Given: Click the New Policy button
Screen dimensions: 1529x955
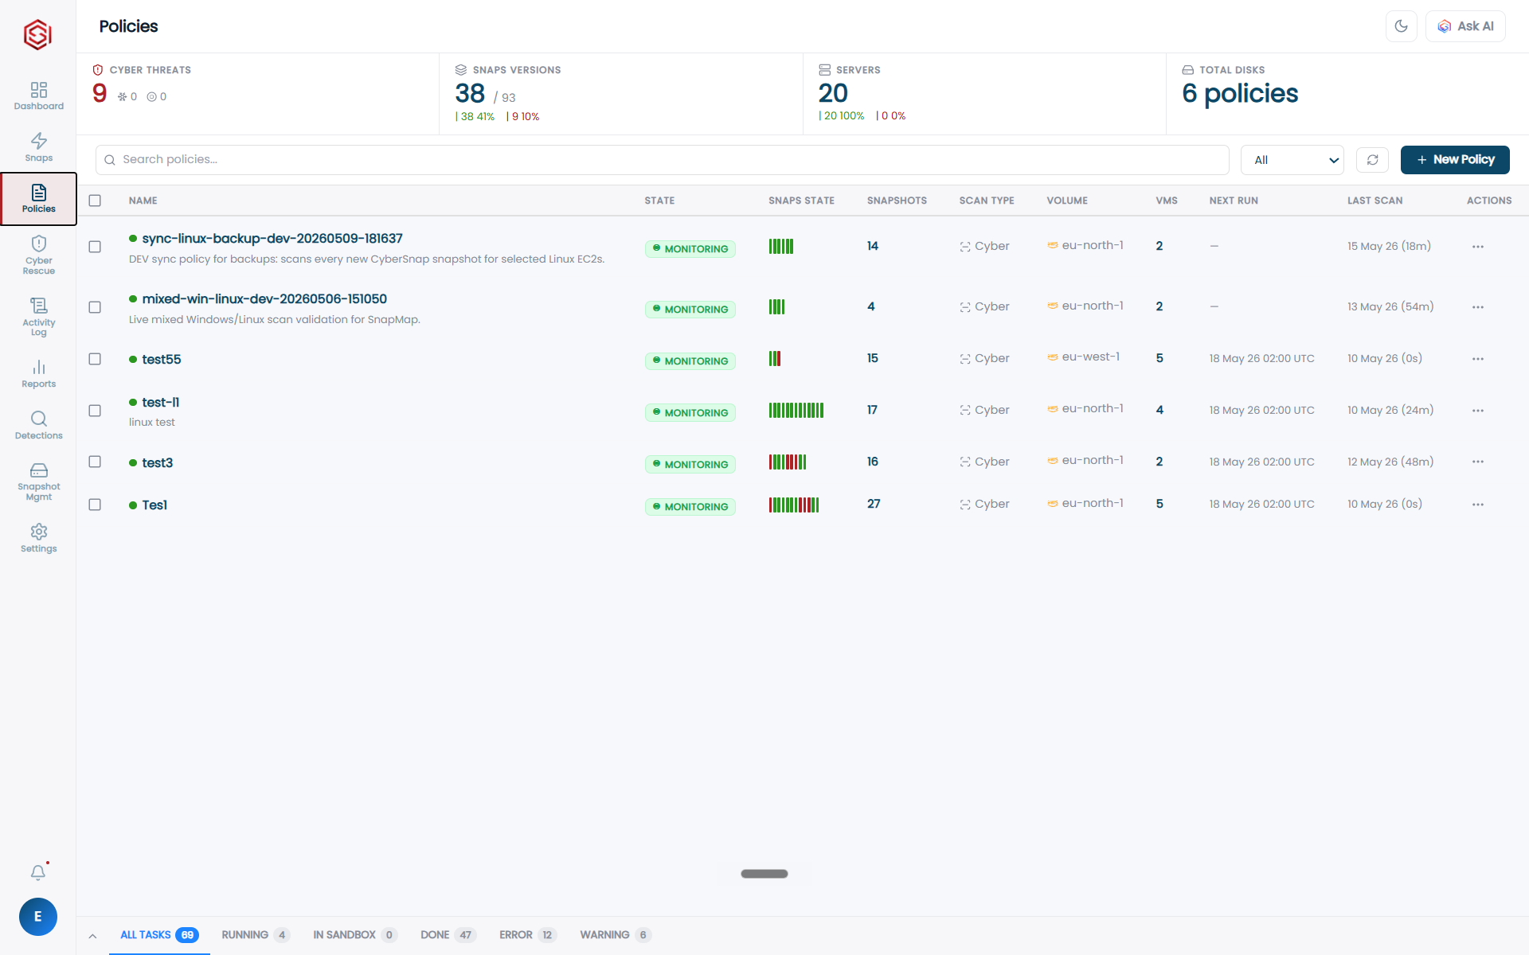Looking at the screenshot, I should click(x=1455, y=160).
